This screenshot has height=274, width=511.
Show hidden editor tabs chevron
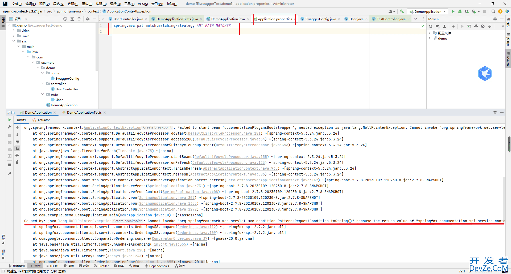(416, 19)
